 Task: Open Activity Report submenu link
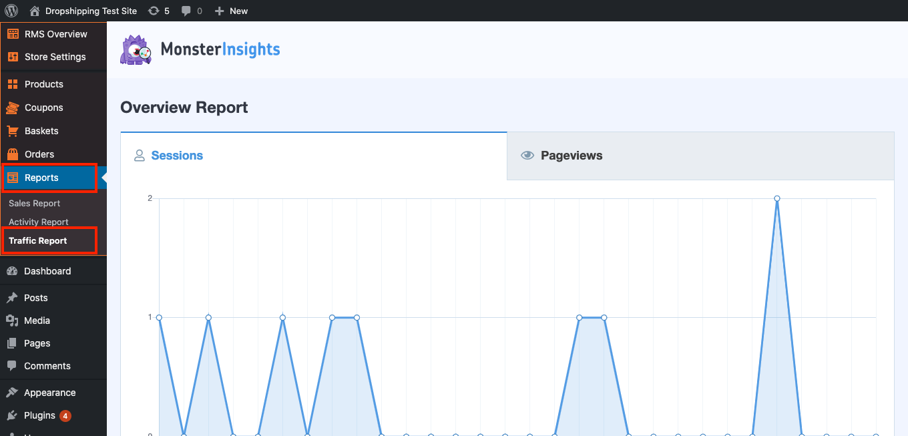[39, 222]
